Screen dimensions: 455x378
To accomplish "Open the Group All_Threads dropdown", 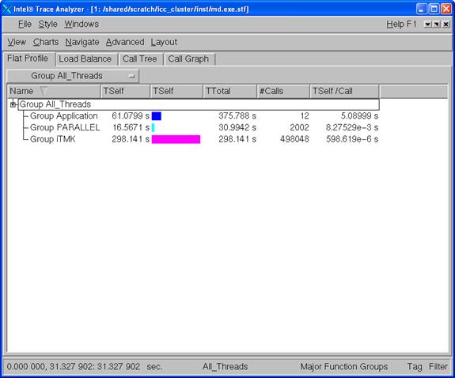I will pos(73,76).
